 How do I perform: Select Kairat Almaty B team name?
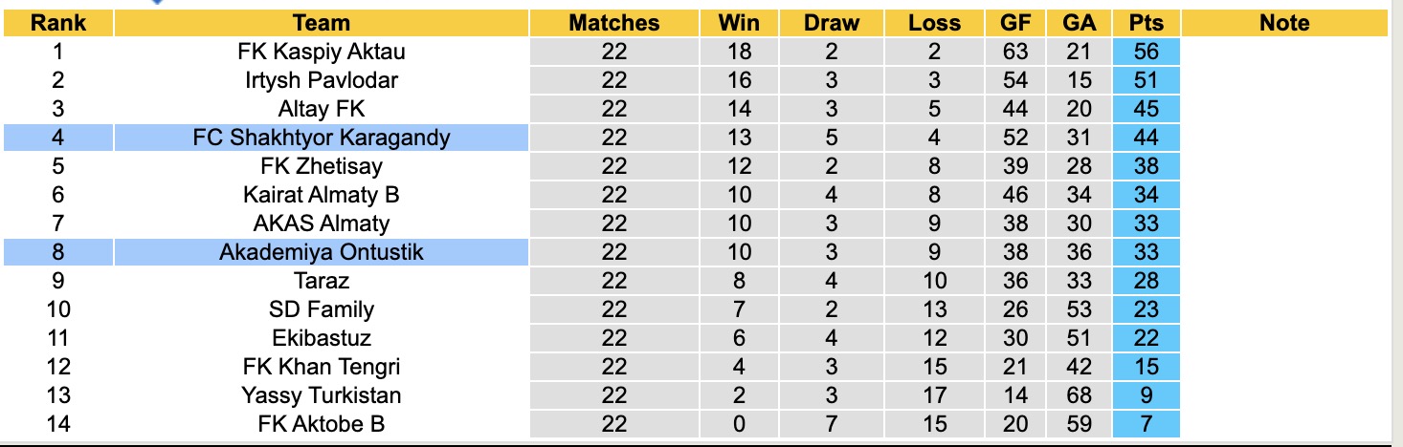pos(321,195)
